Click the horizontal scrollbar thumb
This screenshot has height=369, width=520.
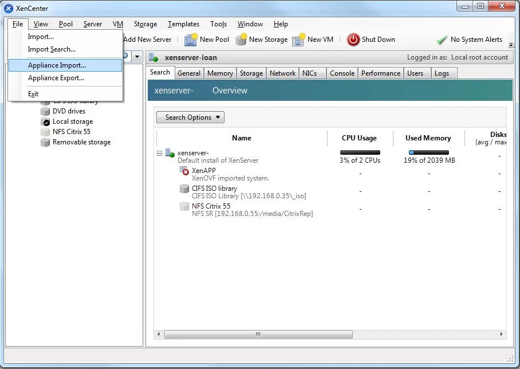pyautogui.click(x=258, y=334)
